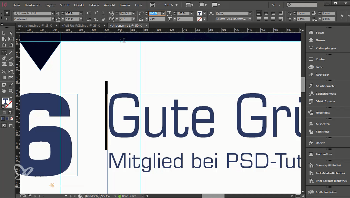Align paragraph left
350x198 pixels.
coord(259,13)
